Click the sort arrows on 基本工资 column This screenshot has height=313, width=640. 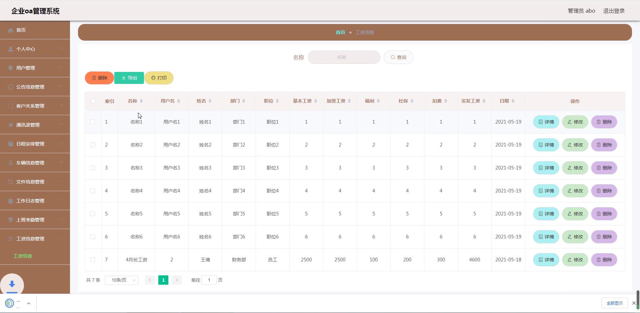(316, 101)
